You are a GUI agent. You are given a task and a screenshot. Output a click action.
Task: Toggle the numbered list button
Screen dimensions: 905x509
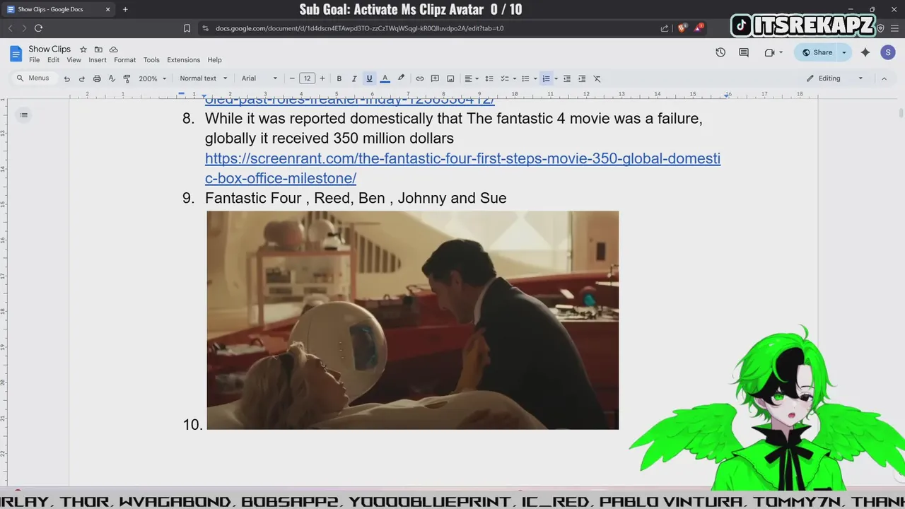(x=546, y=78)
